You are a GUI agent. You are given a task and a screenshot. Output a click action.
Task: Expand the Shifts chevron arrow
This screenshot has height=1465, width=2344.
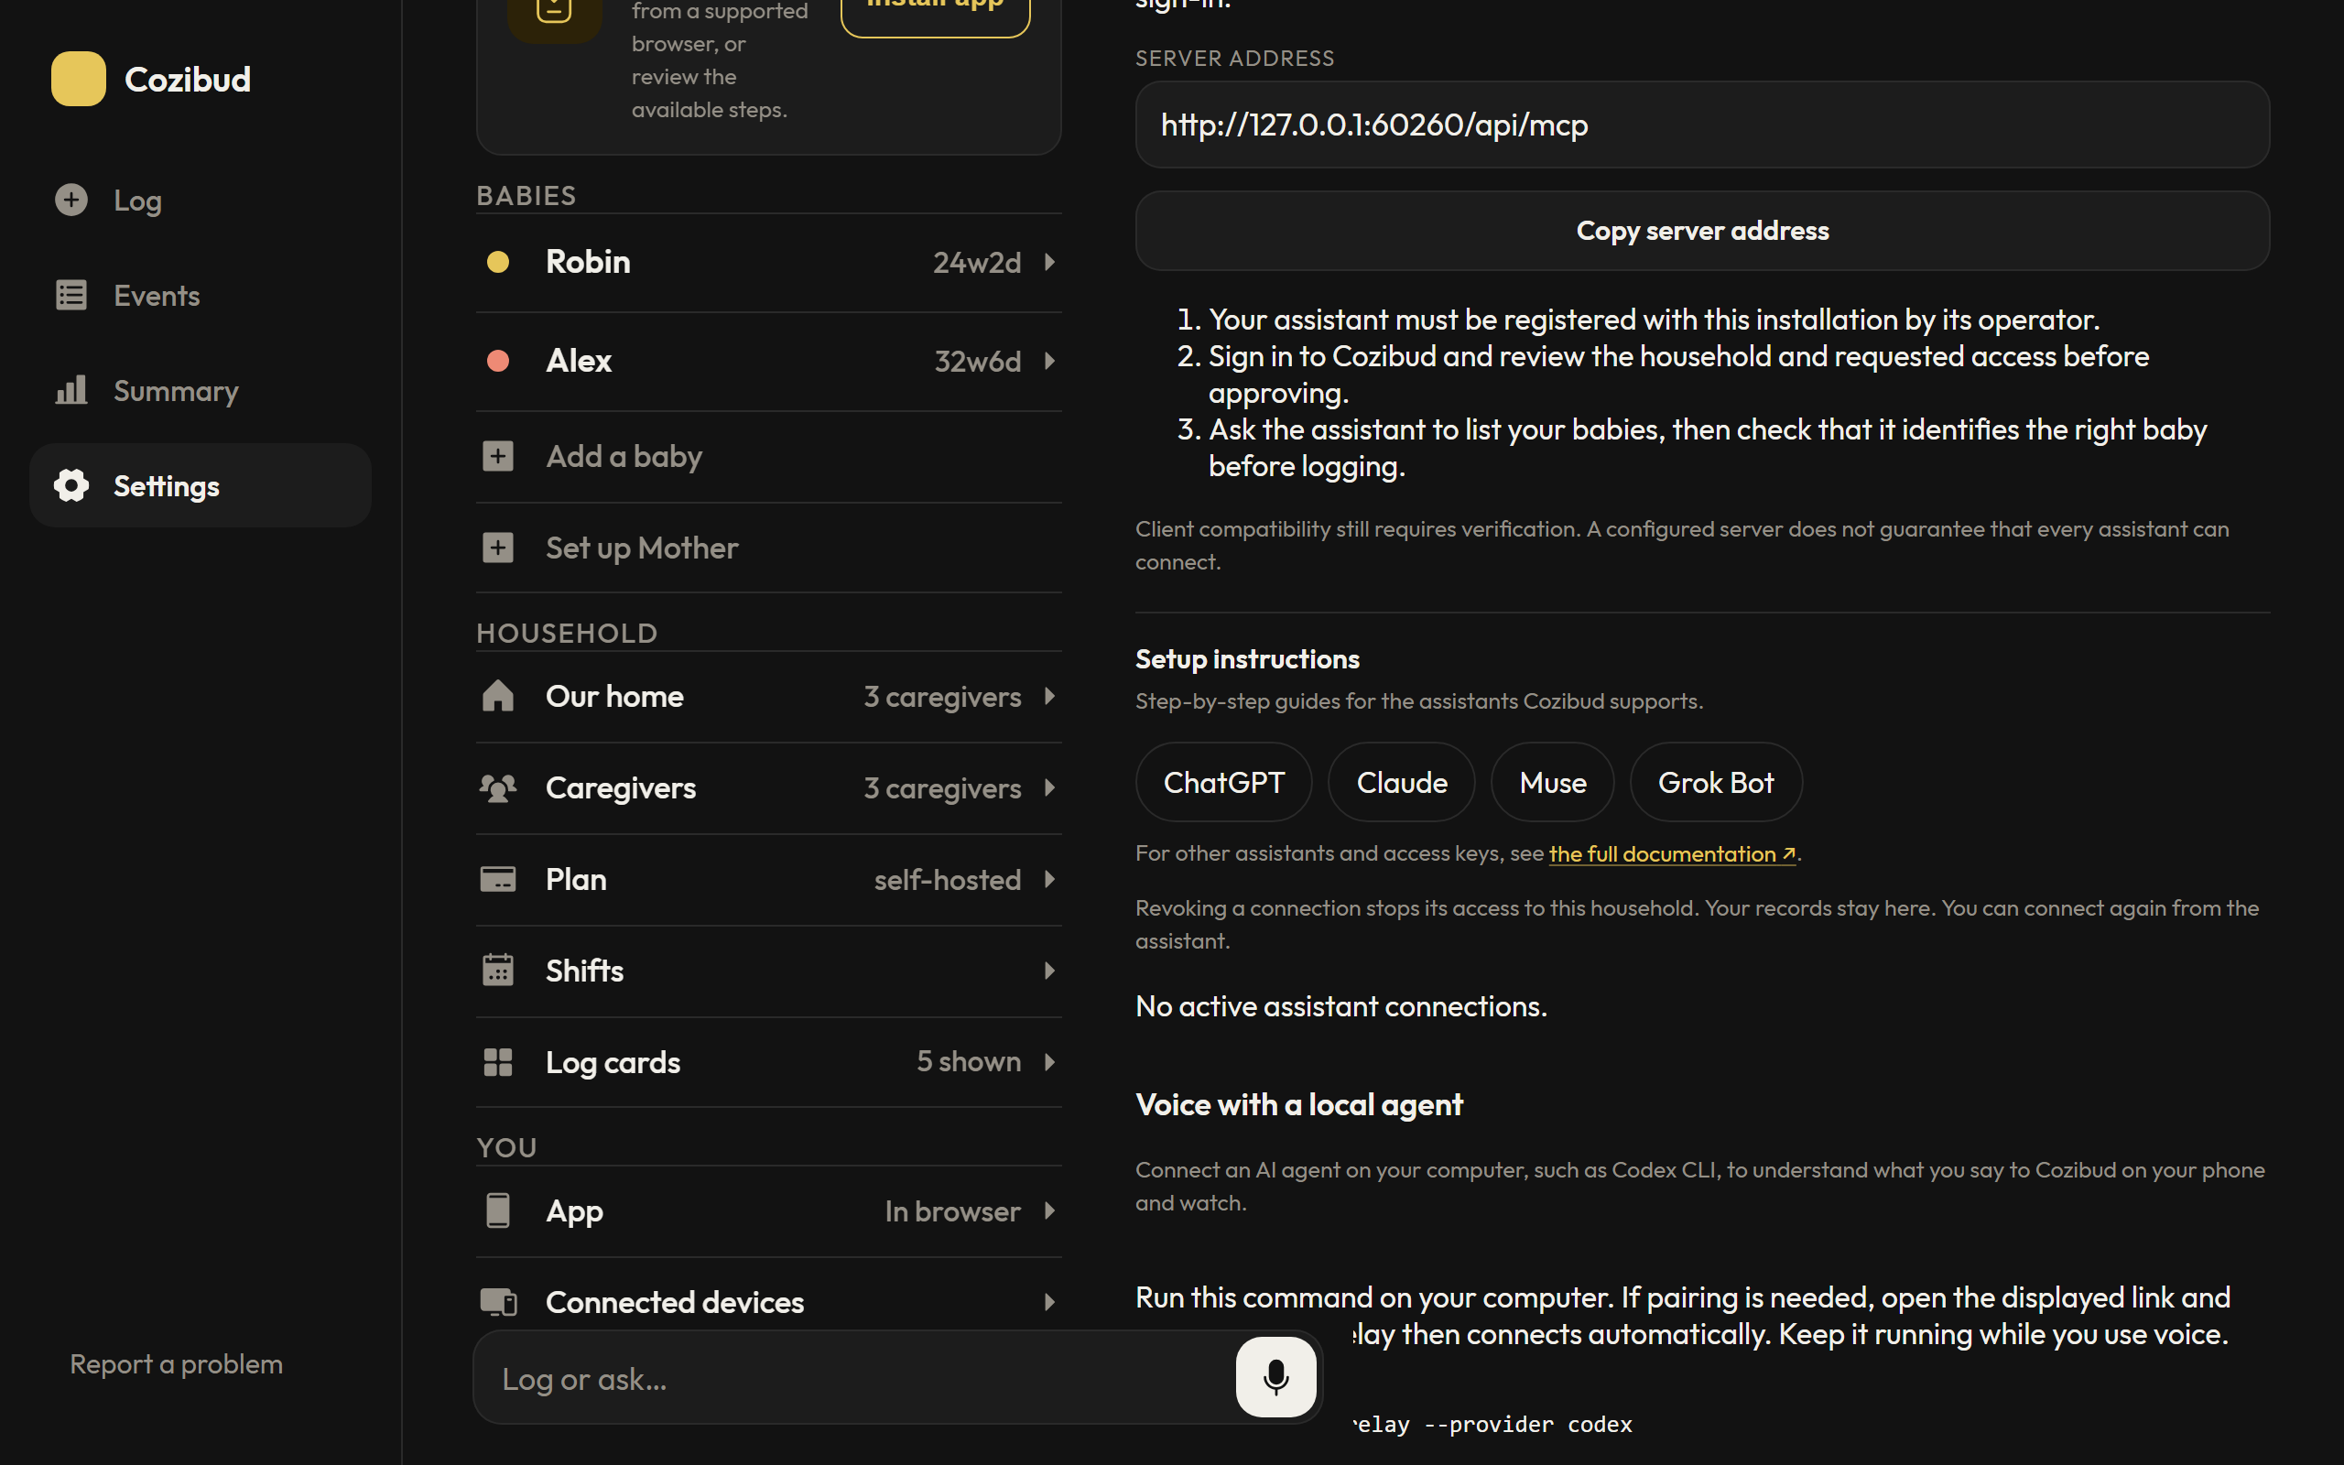(1049, 970)
